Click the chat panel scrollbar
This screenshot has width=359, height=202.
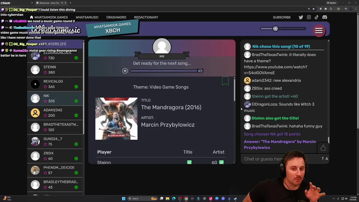click(x=328, y=140)
